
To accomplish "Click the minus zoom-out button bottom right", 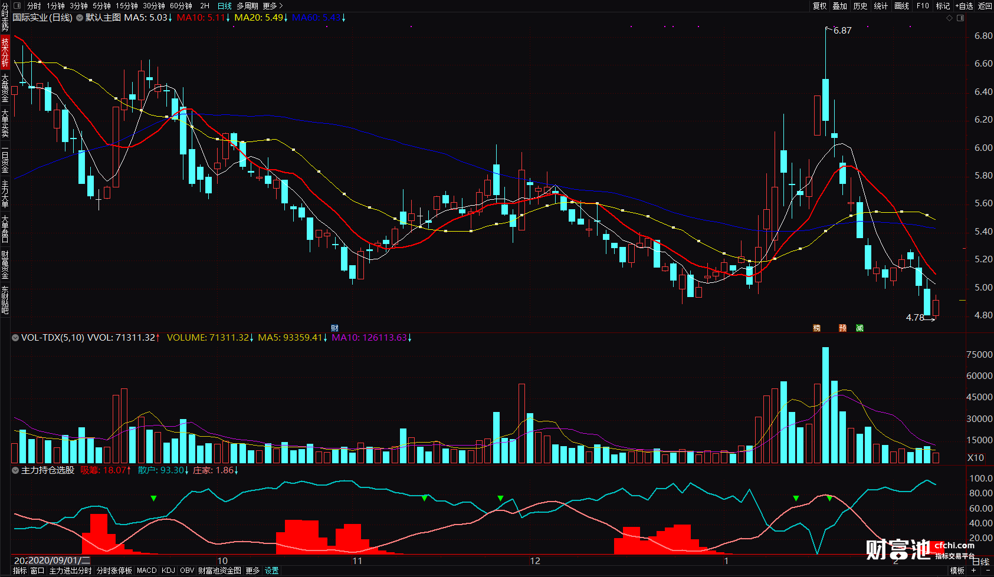I will click(x=988, y=571).
